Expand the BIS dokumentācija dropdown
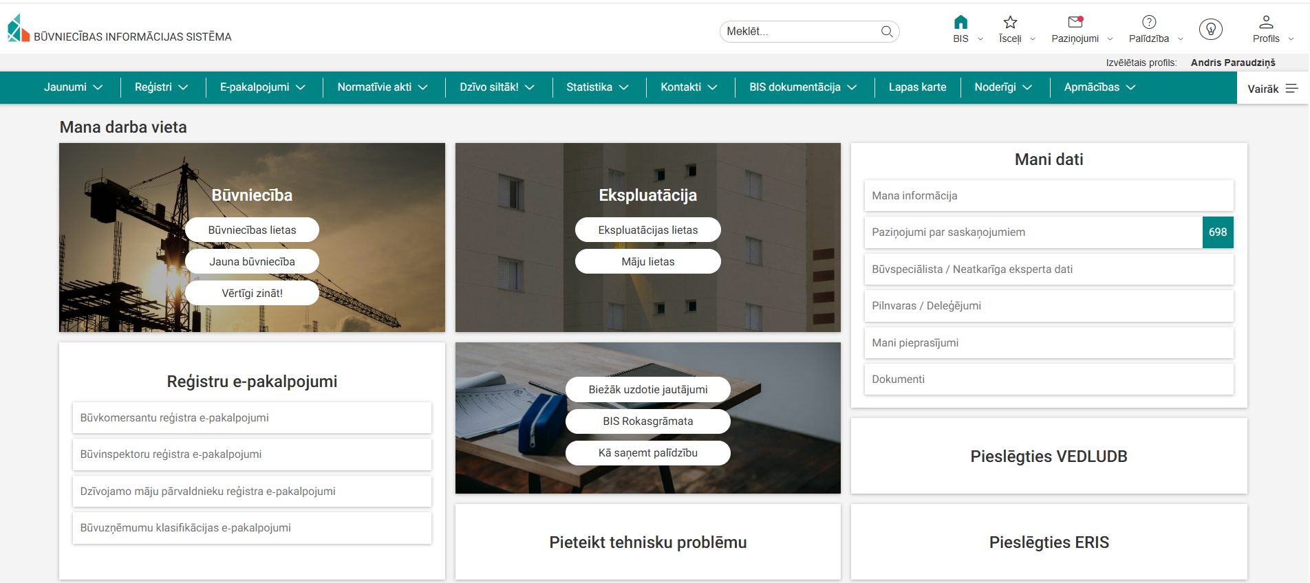Viewport: 1310px width, 583px height. (802, 87)
